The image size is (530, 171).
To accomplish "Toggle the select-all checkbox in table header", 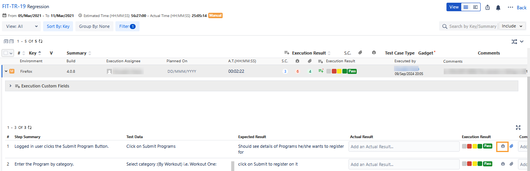I will [x=5, y=53].
